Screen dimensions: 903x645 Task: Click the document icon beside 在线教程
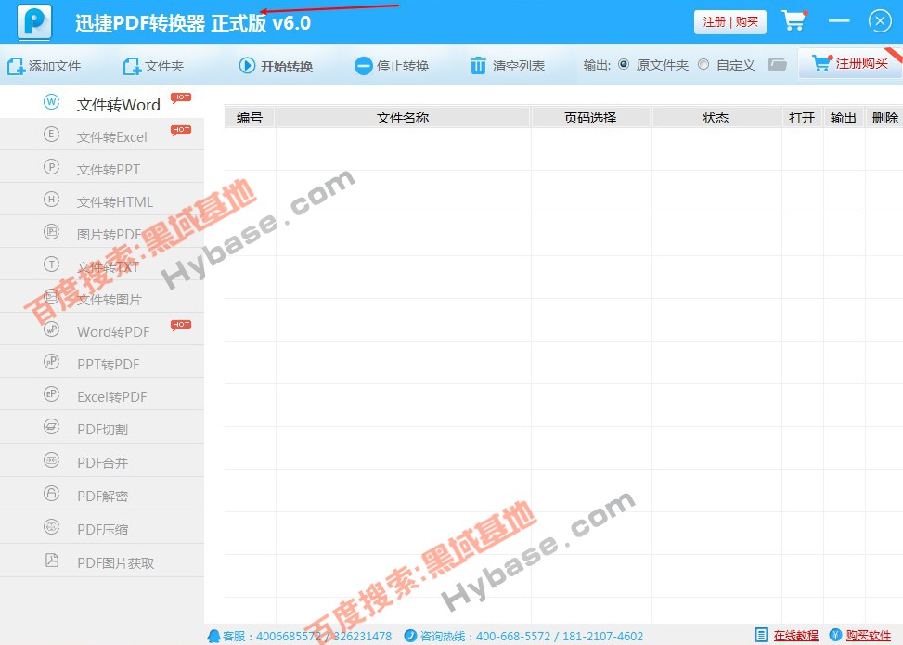761,635
